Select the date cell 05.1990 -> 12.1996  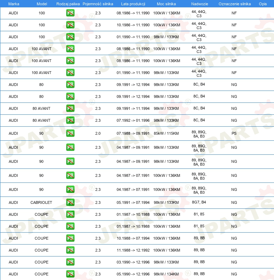coord(133,274)
